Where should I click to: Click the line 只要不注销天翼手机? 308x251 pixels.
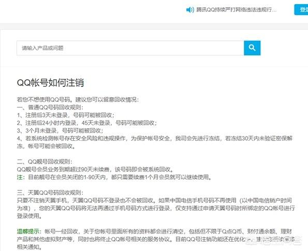(154, 200)
